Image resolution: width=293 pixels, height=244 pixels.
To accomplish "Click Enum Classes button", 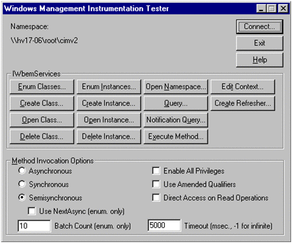I will coord(42,87).
